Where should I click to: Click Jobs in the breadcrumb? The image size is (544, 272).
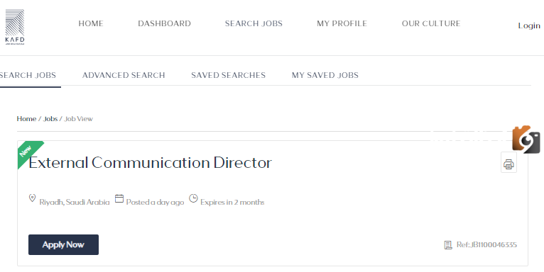[x=50, y=119]
